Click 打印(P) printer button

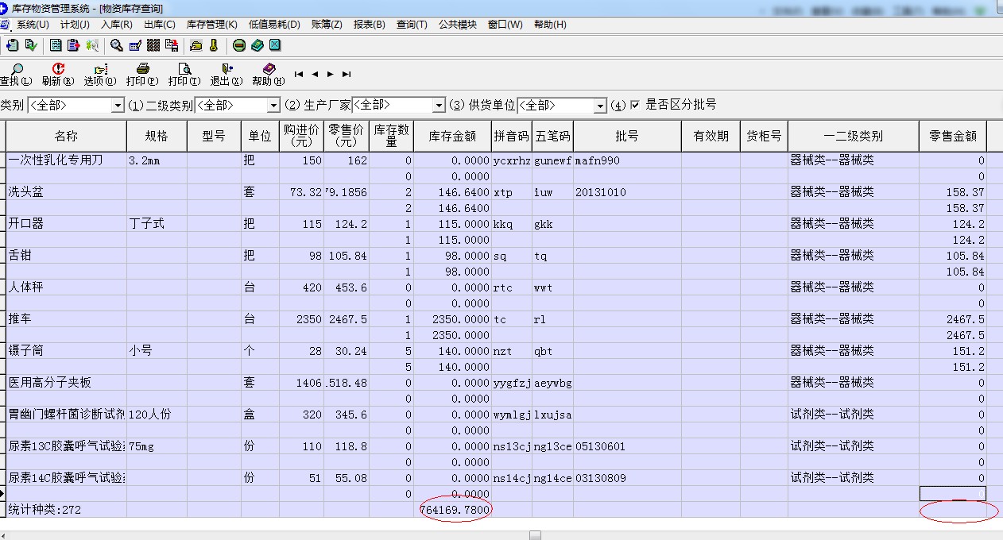click(x=142, y=75)
